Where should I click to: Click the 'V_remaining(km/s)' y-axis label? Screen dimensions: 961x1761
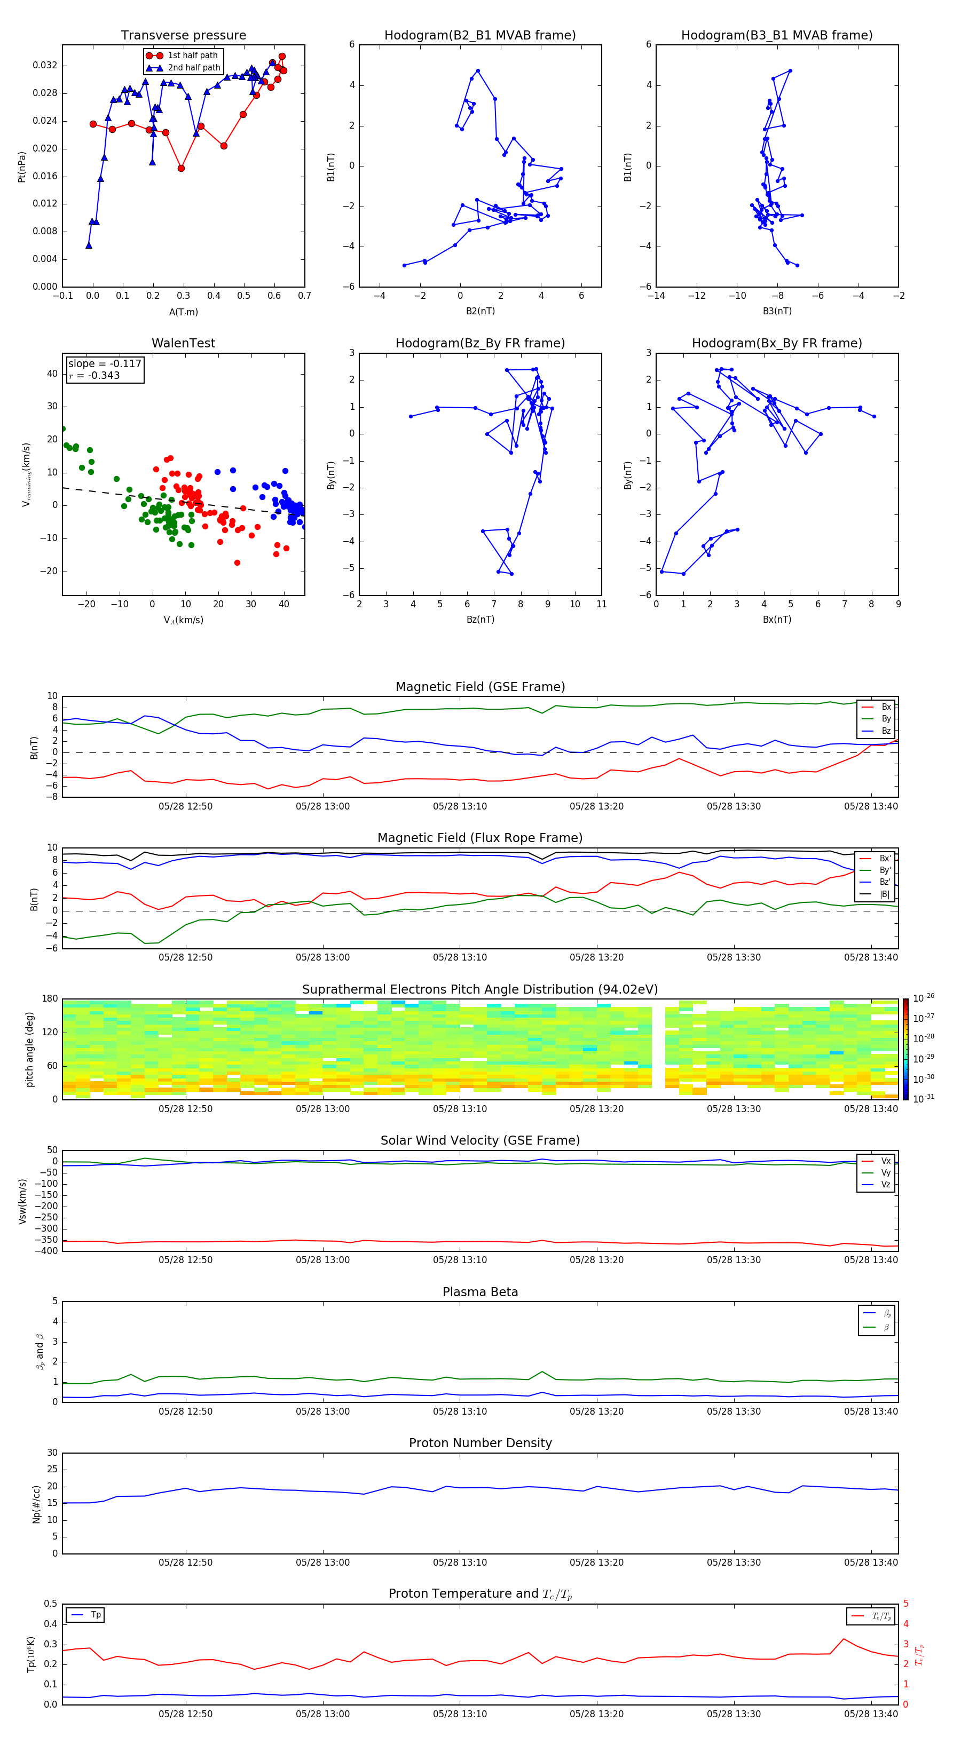point(26,474)
